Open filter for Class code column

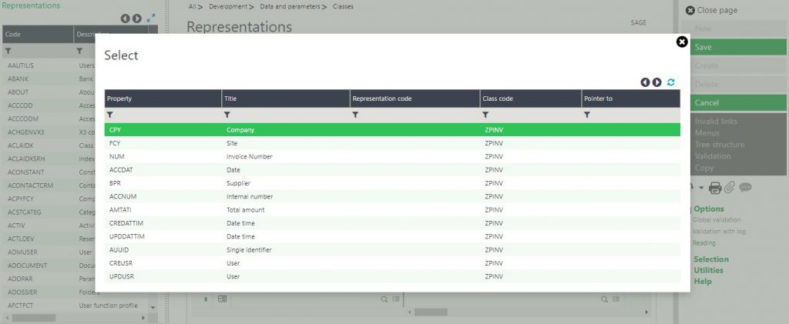pyautogui.click(x=485, y=115)
